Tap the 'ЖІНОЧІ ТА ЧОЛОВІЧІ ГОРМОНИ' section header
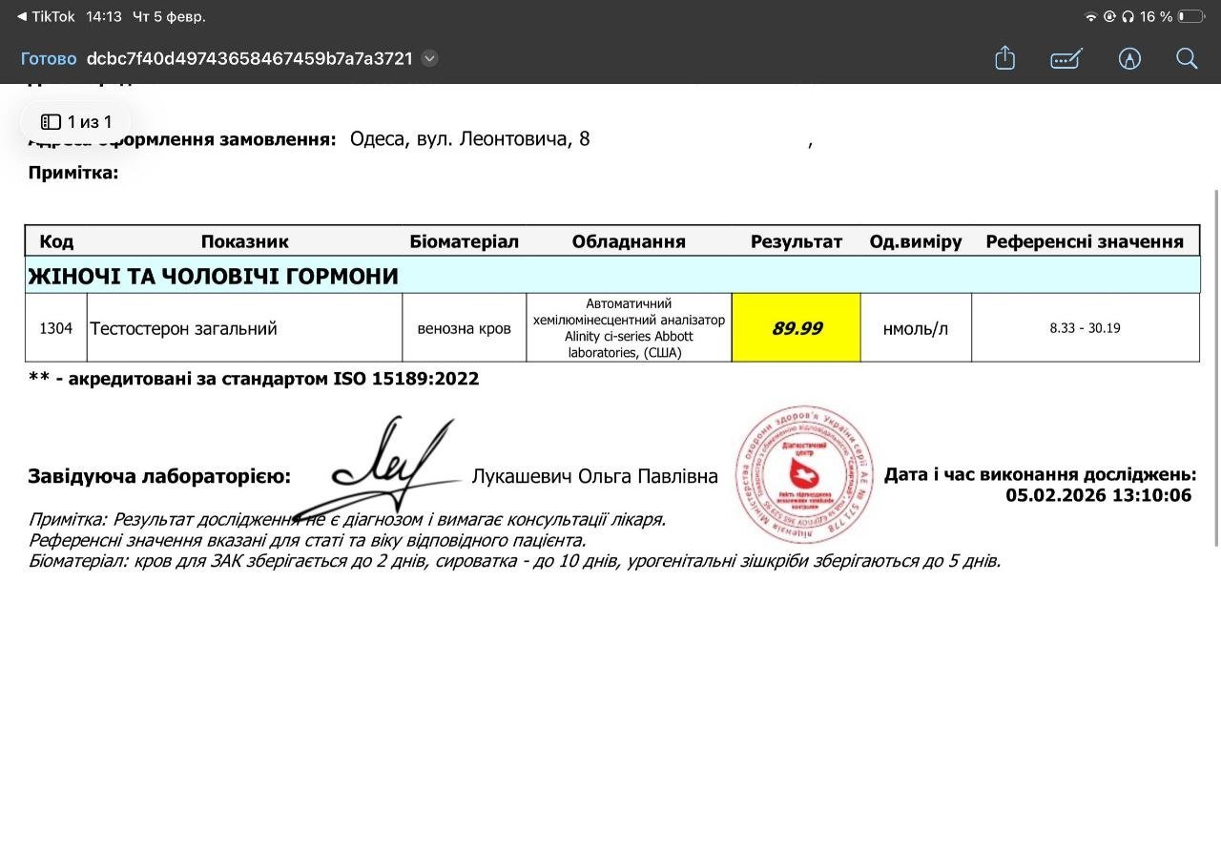The height and width of the screenshot is (853, 1221). (214, 276)
